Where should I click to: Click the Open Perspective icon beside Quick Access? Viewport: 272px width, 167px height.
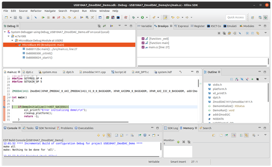253,17
